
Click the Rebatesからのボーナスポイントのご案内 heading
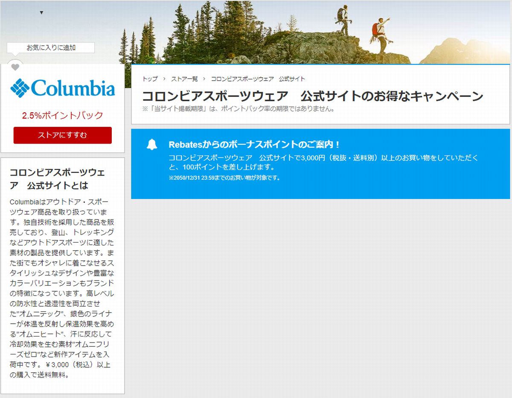[x=254, y=144]
